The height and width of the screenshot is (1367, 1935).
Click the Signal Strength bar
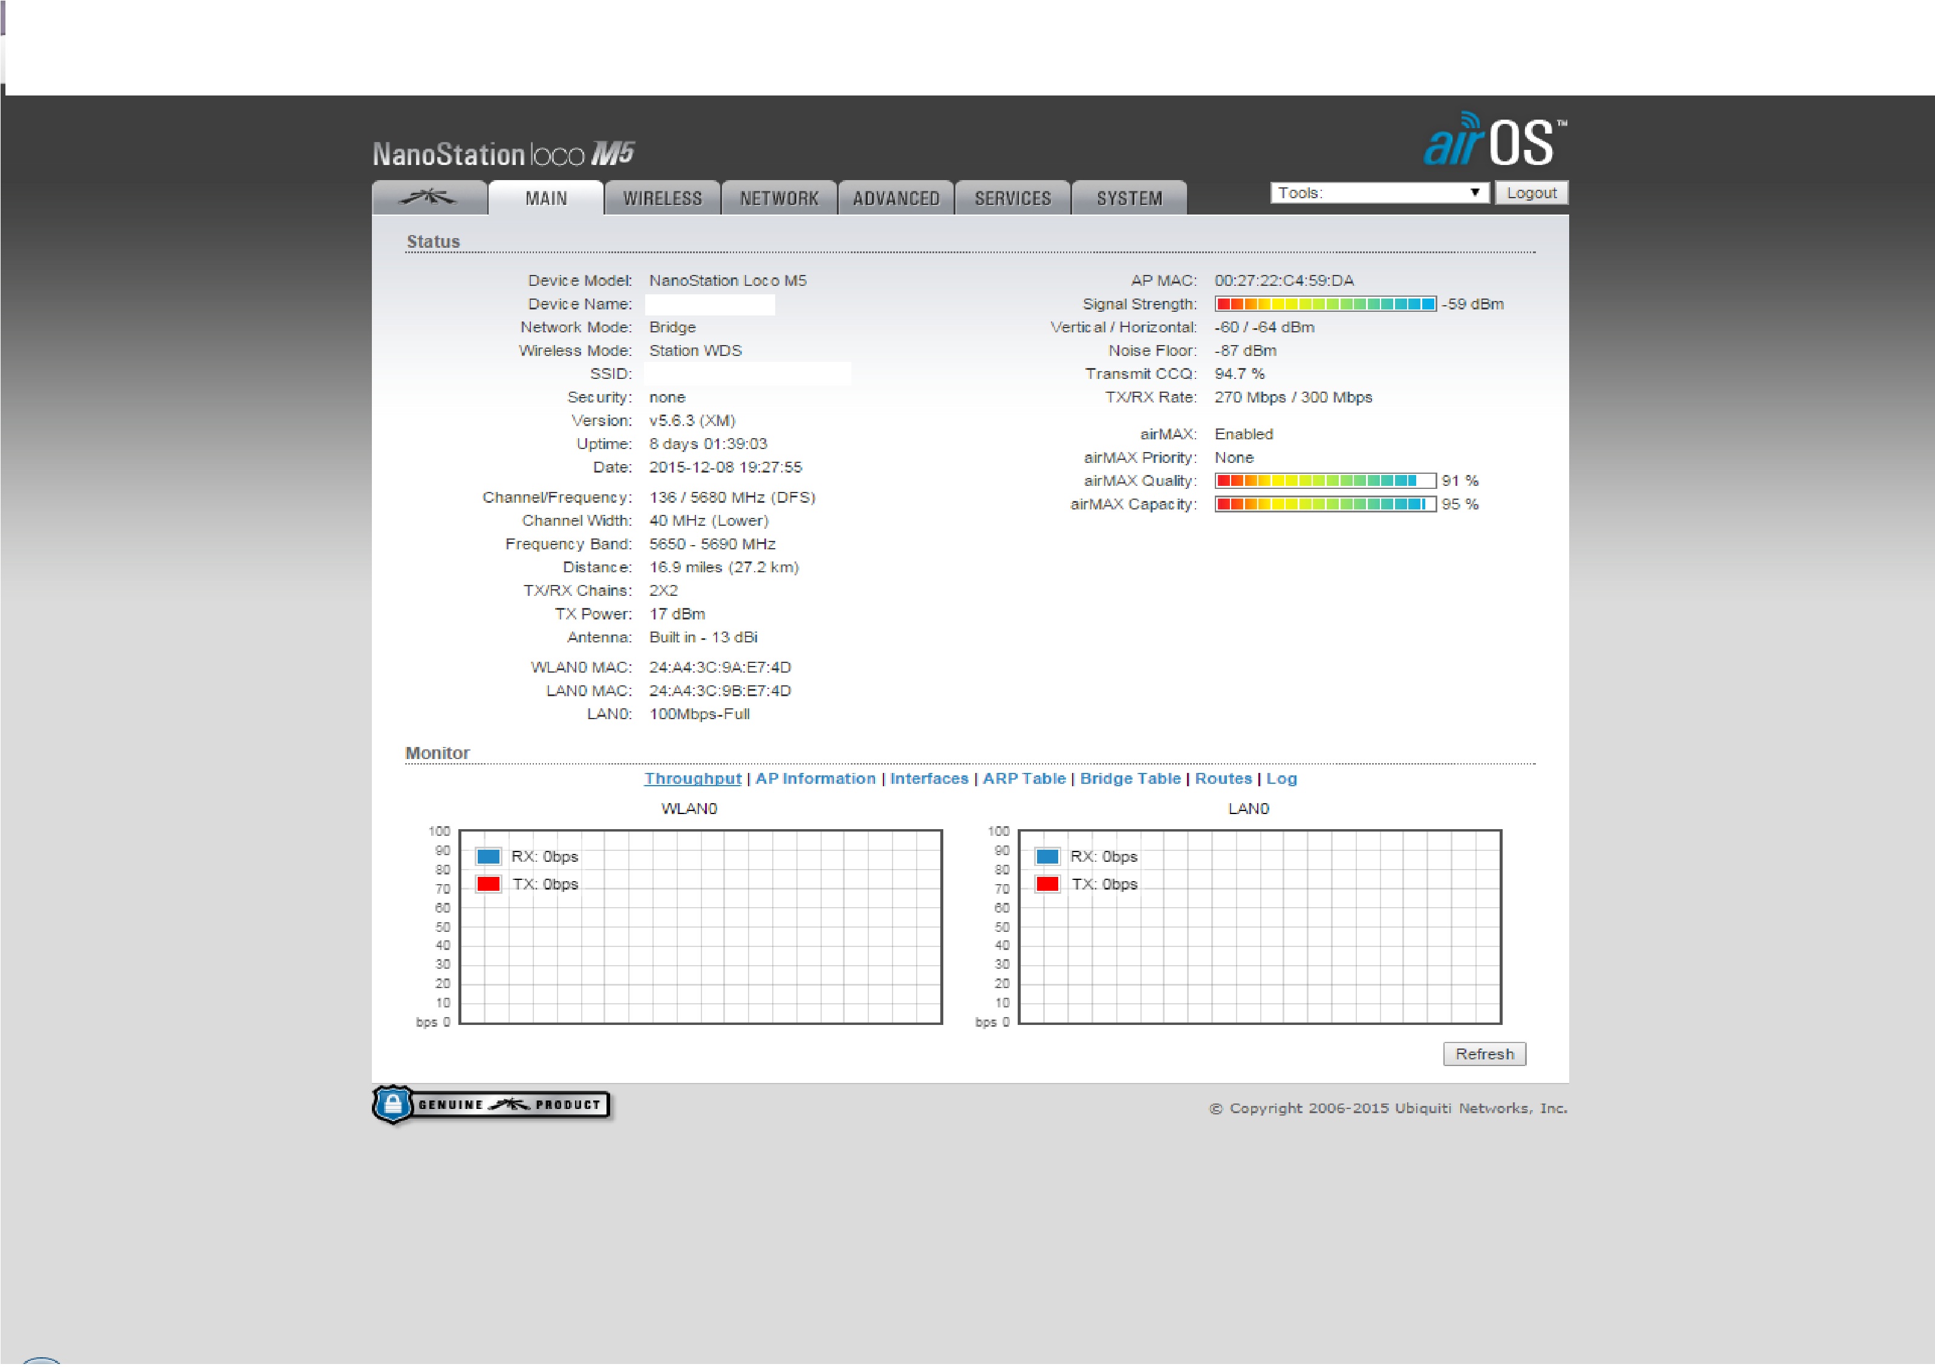[1325, 304]
